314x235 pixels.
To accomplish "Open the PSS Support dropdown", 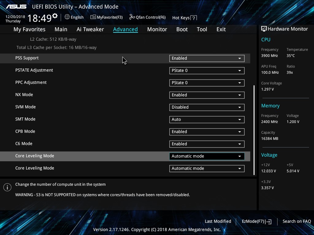I will tap(207, 58).
